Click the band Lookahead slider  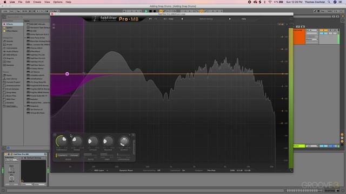point(124,155)
